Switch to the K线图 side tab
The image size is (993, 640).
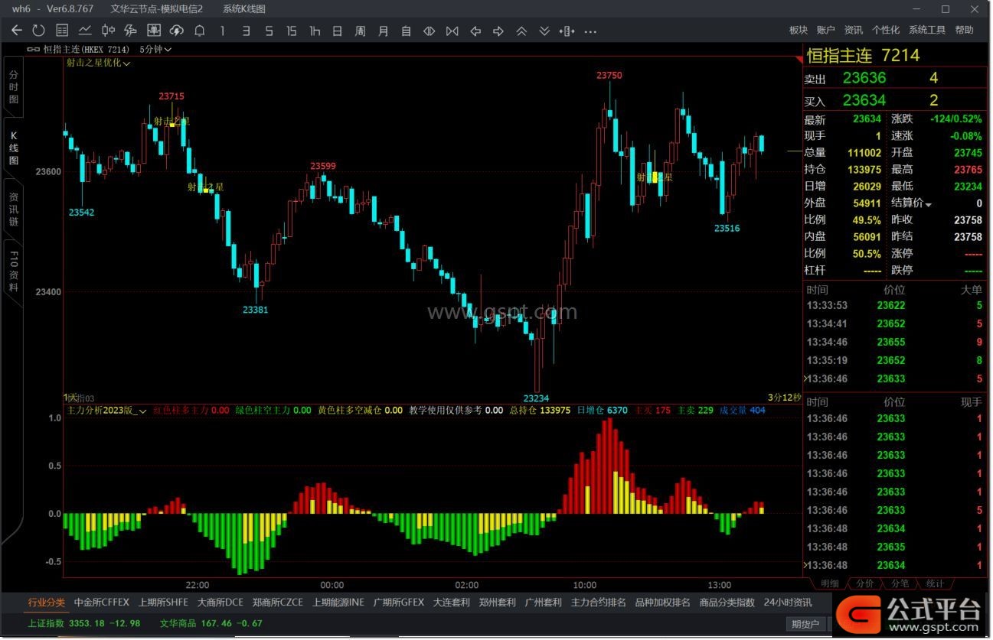pos(14,148)
